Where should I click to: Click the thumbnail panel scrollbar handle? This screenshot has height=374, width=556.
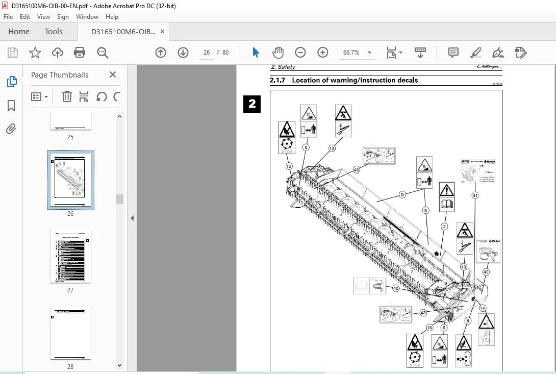119,199
